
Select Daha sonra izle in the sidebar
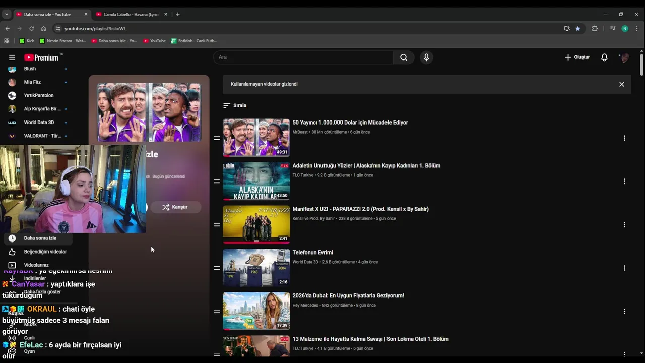[38, 238]
